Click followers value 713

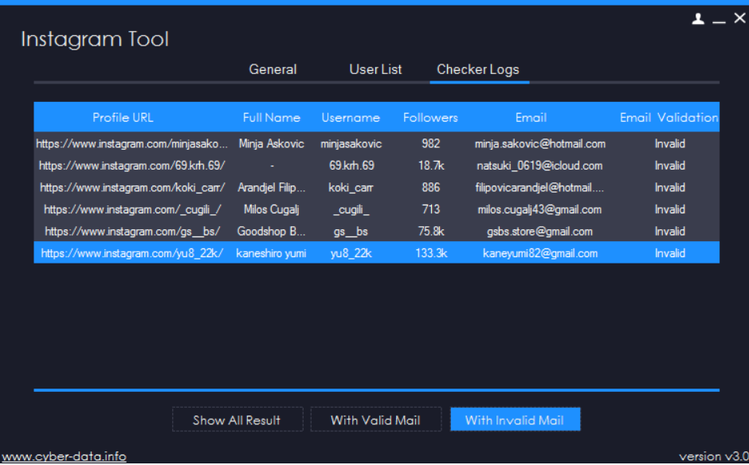(x=431, y=209)
